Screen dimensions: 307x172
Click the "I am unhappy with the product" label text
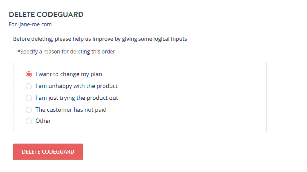pos(76,86)
